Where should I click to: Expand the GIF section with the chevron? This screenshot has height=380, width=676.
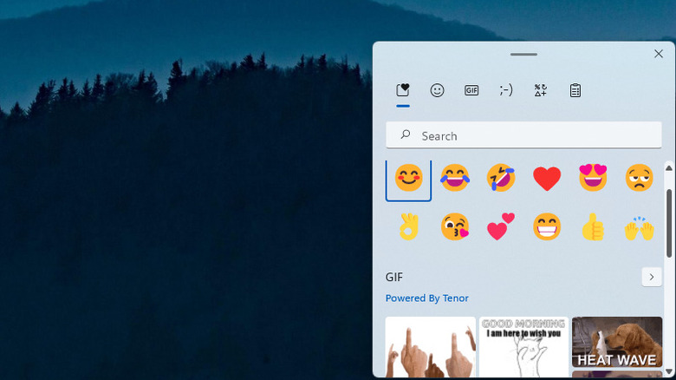pos(652,277)
